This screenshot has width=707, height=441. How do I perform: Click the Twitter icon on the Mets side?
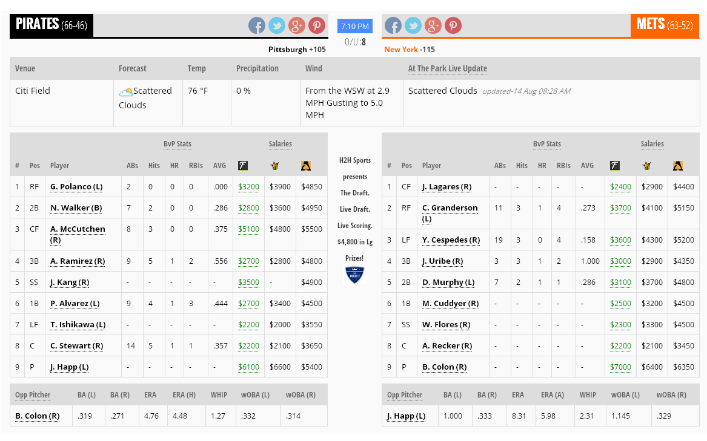coord(413,25)
